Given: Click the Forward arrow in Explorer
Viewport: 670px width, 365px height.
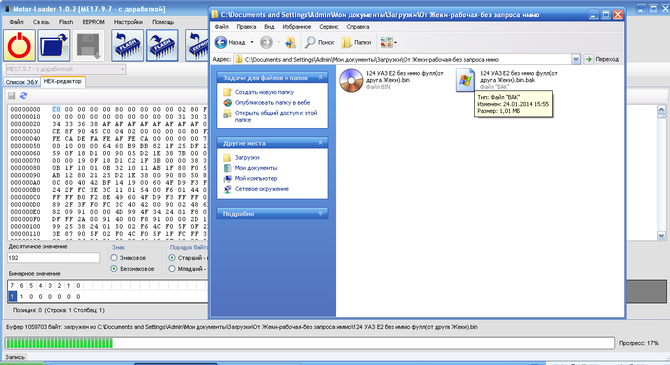Looking at the screenshot, I should (266, 42).
